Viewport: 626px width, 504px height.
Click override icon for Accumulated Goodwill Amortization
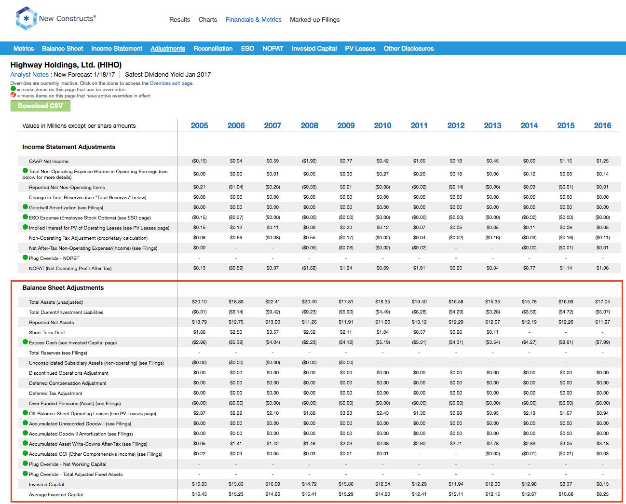click(26, 433)
